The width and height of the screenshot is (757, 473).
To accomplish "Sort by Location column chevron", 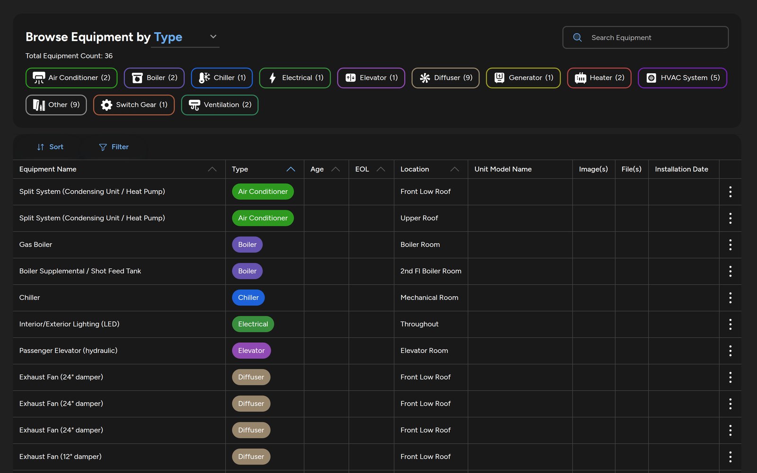I will tap(455, 169).
